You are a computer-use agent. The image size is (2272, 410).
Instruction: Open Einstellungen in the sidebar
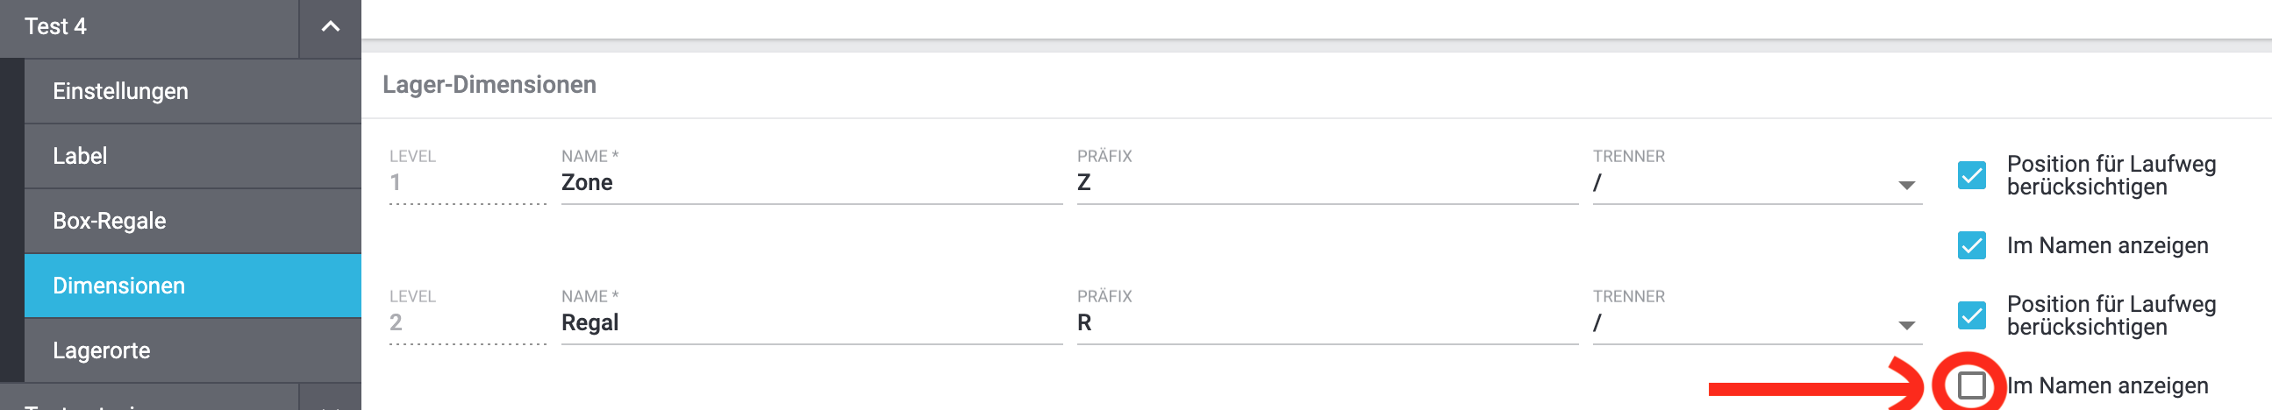click(192, 91)
